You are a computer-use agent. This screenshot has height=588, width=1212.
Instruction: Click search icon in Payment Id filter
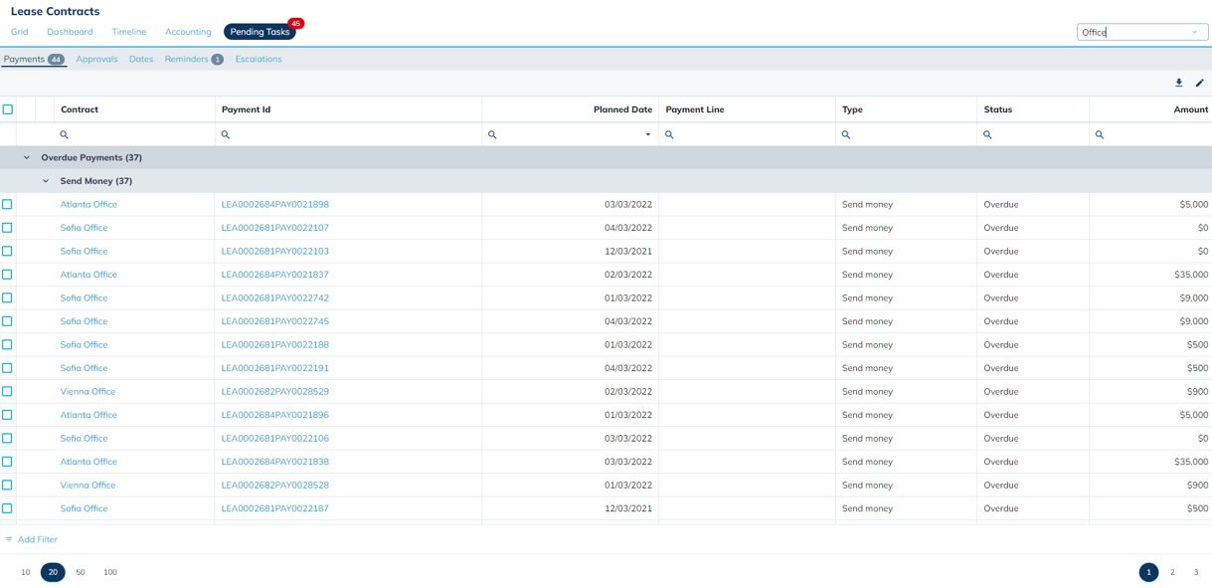(226, 134)
